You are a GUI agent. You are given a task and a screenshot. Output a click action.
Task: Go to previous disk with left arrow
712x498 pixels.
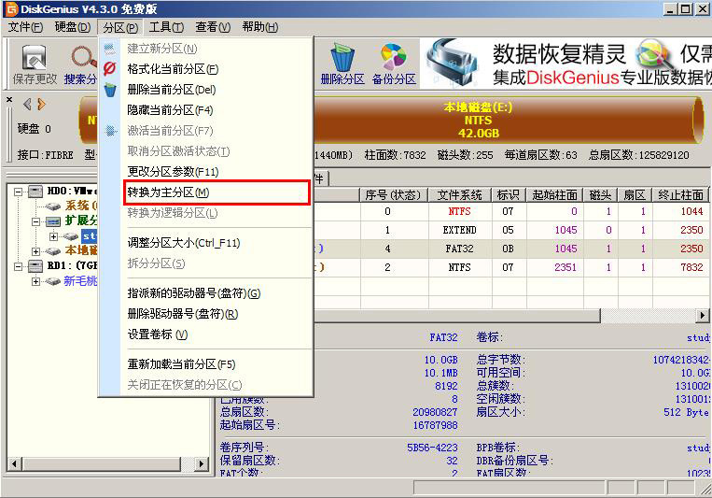coord(27,104)
